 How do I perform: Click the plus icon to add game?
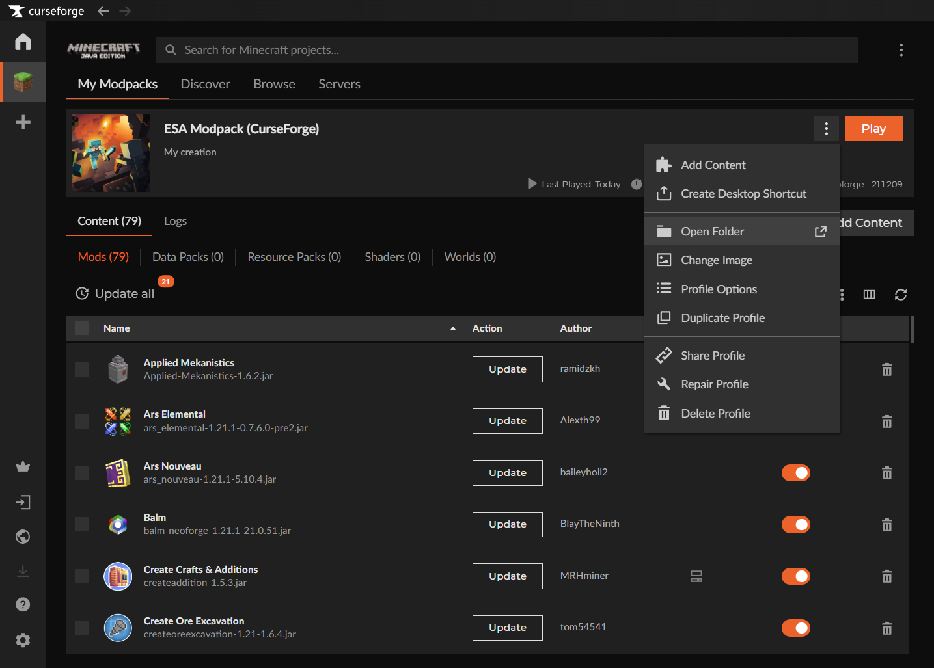click(x=23, y=122)
